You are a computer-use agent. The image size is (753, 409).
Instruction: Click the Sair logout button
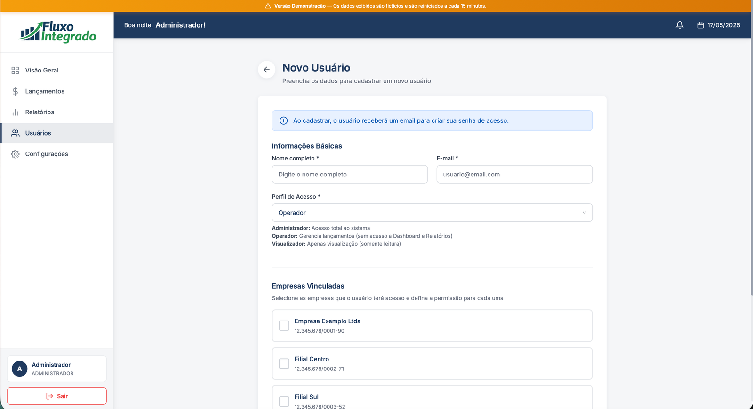57,396
